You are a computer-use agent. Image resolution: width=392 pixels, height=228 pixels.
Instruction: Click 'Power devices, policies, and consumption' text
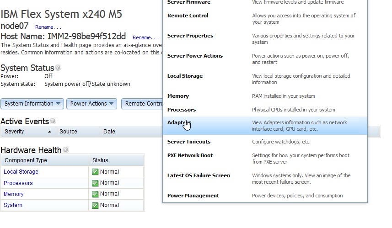coord(297,196)
